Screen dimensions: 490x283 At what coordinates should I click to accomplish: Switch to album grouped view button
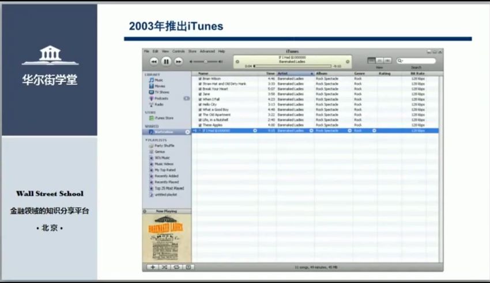(379, 60)
